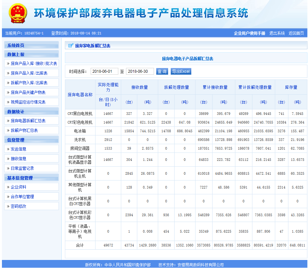Viewport: 308px width, 268px height.
Task: Click the edit icon beside 废弃家电拆解汇总表
Action: click(71, 46)
